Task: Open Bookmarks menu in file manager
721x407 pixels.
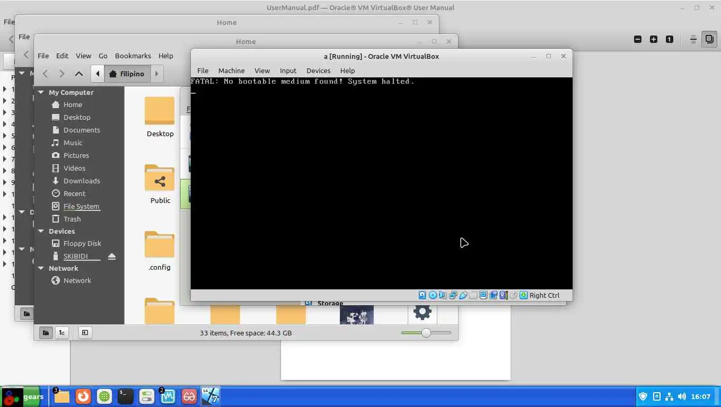Action: (133, 56)
